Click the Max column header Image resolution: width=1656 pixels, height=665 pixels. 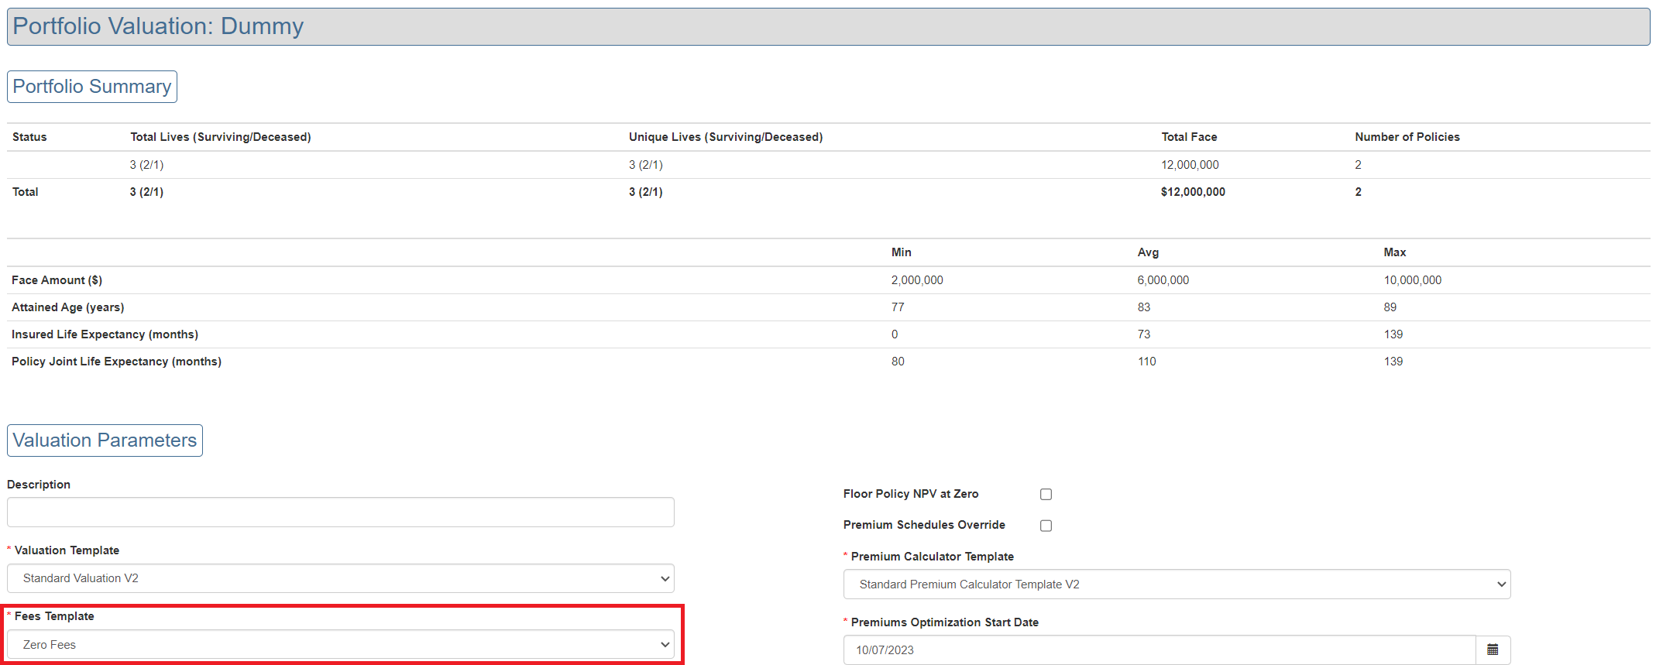pos(1394,252)
